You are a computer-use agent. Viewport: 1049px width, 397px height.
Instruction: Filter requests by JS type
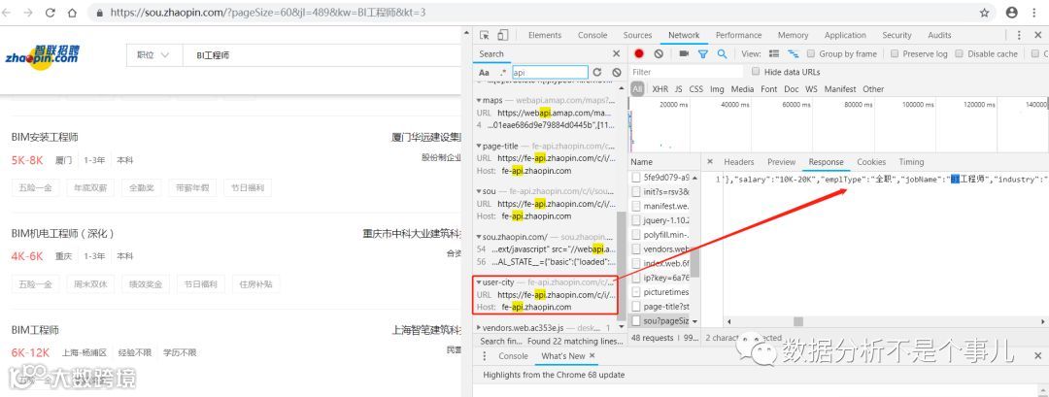point(678,89)
